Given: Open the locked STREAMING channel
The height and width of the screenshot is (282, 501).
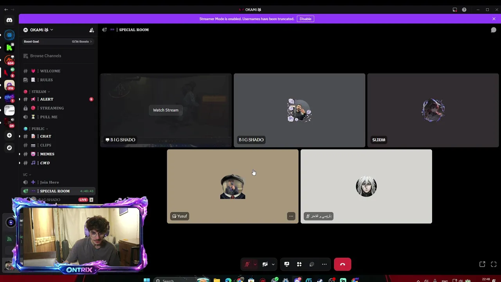Looking at the screenshot, I should 58,108.
